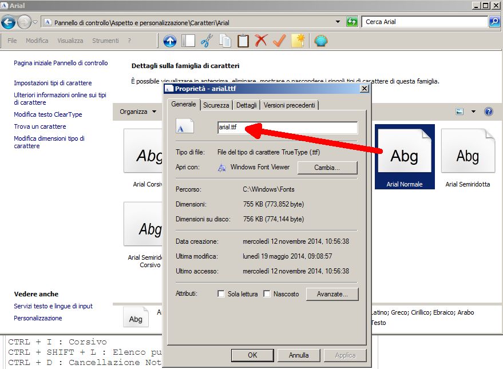Open the Visualizza menu
Viewport: 503px width, 369px height.
click(x=70, y=41)
